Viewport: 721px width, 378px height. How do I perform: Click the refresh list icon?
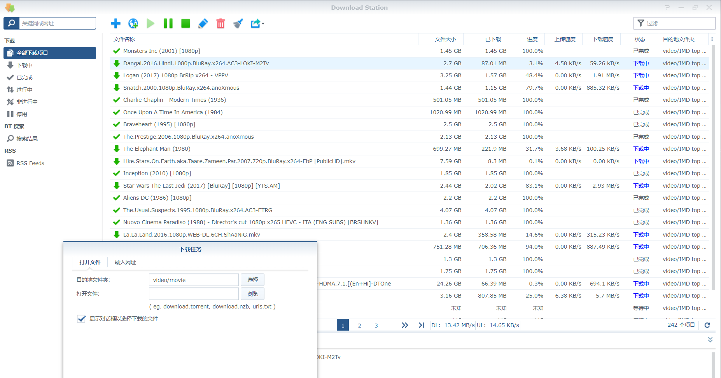(x=707, y=325)
